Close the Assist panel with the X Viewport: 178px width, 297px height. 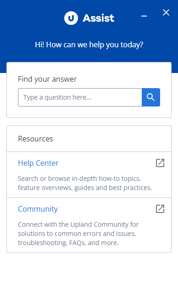pos(166,13)
